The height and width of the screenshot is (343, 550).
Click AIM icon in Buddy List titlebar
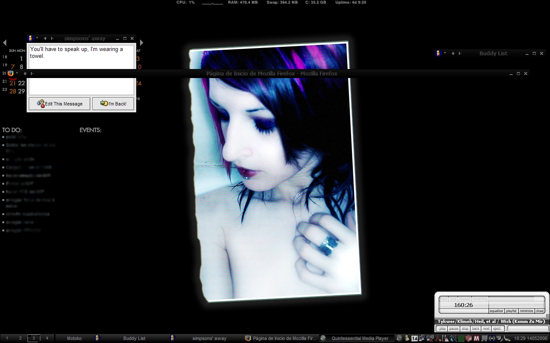tap(438, 54)
